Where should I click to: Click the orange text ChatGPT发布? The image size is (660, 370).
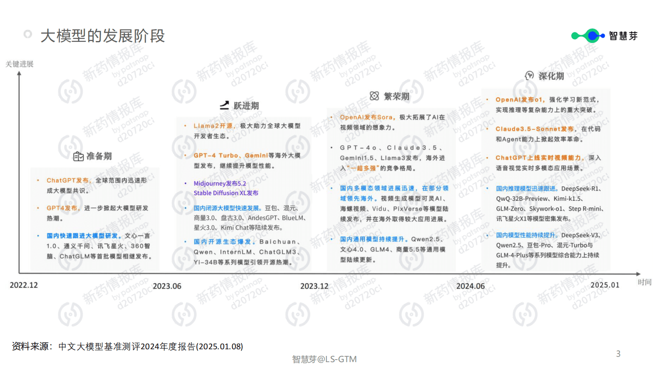[x=68, y=180]
